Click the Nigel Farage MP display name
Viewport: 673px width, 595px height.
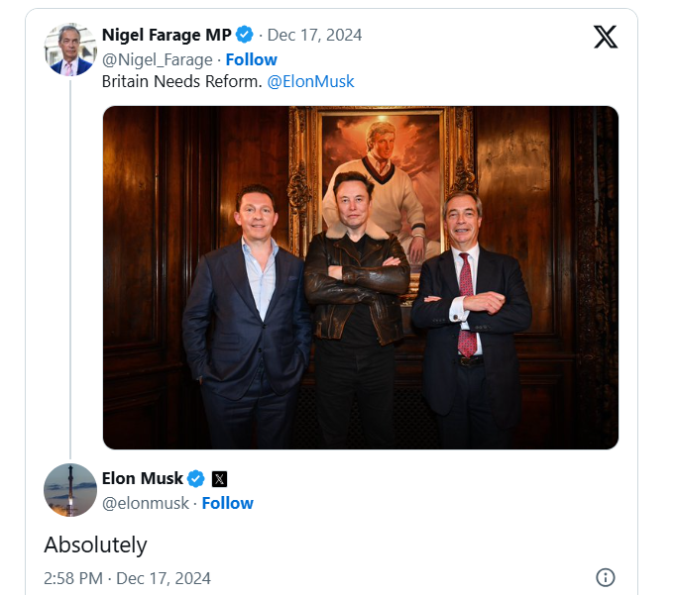click(x=167, y=36)
